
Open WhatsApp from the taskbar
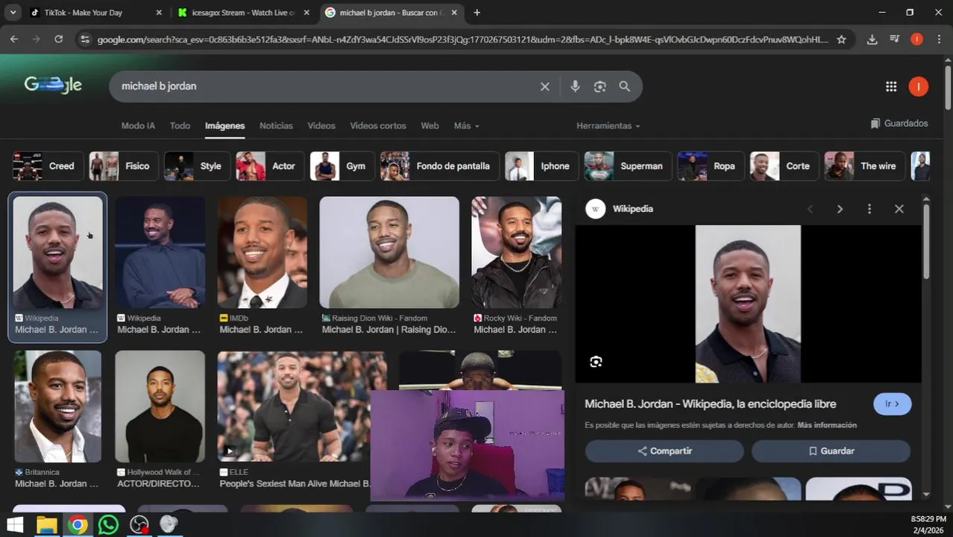click(x=109, y=525)
